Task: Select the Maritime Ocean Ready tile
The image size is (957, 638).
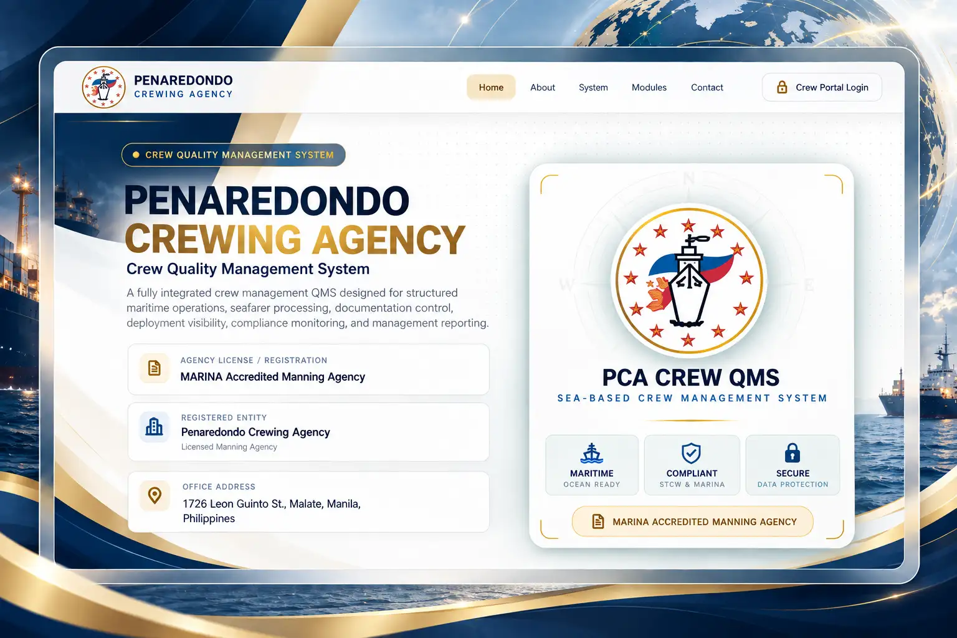Action: (592, 465)
